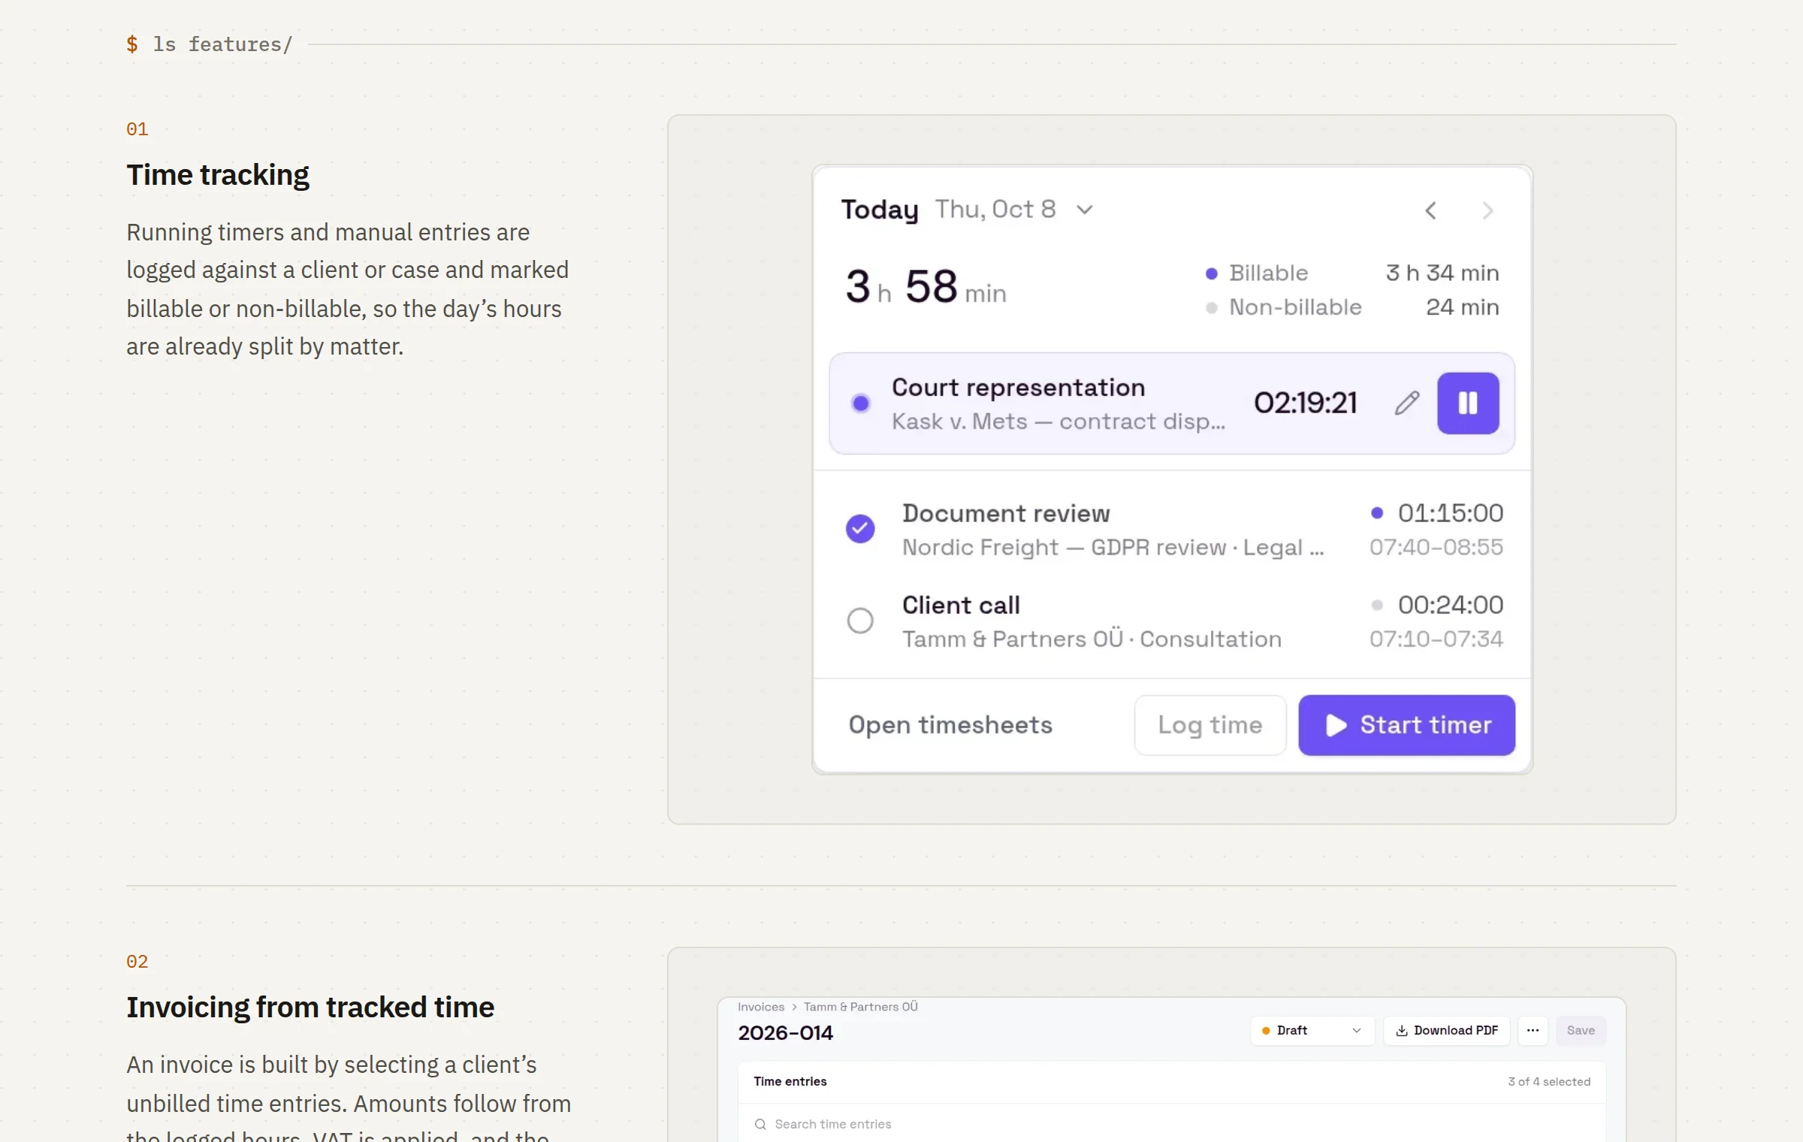This screenshot has height=1142, width=1803.
Task: Go to the previous day arrow
Action: 1430,210
